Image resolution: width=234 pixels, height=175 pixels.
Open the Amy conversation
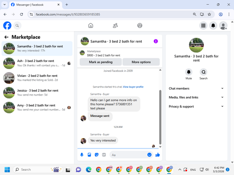click(x=37, y=107)
